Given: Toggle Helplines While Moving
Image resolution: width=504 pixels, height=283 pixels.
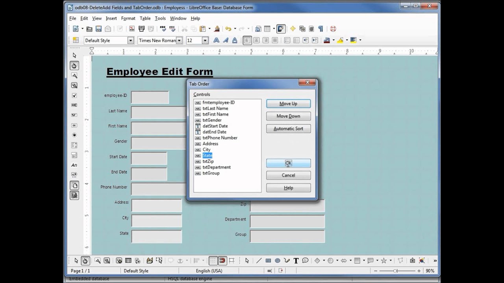Looking at the screenshot, I should tap(232, 260).
